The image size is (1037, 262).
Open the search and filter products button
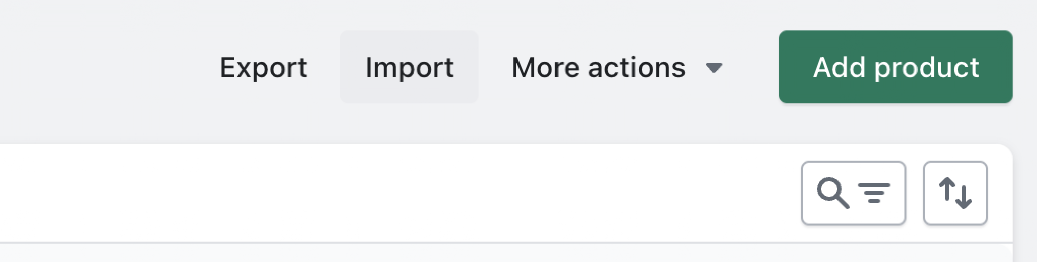853,193
